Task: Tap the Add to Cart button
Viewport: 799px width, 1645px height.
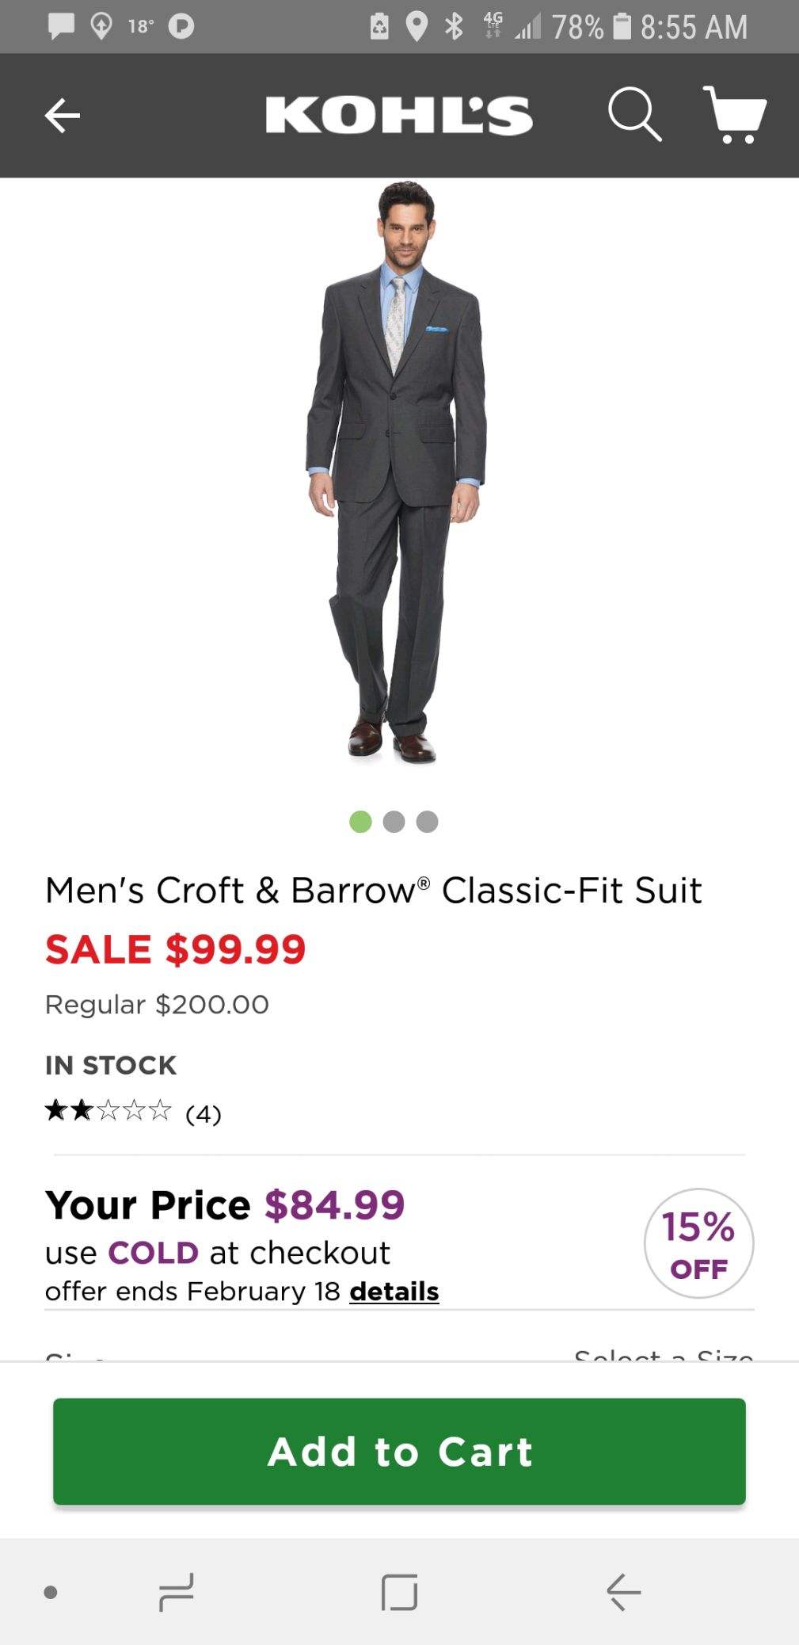Action: click(399, 1451)
